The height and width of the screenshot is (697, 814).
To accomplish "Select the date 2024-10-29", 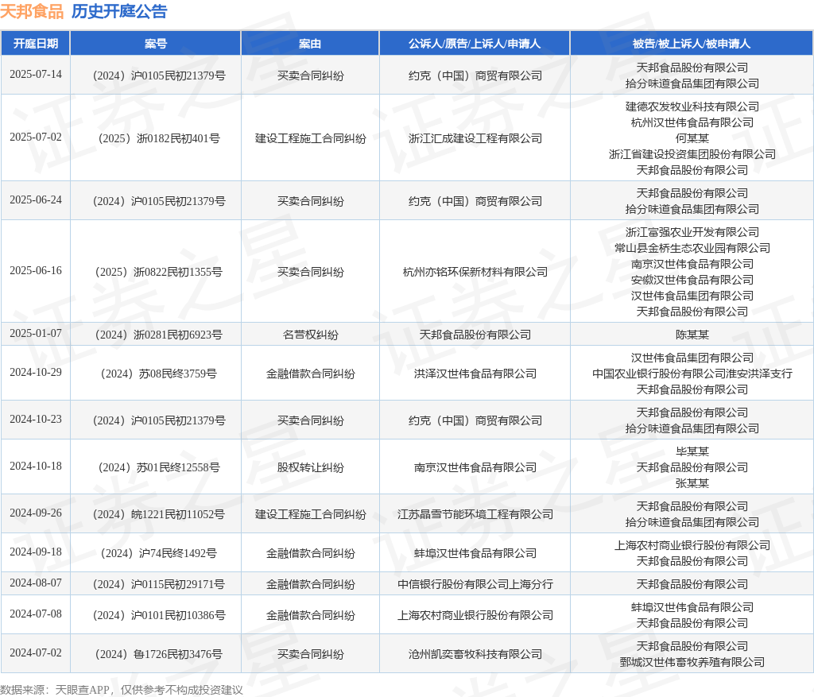I will pyautogui.click(x=35, y=372).
